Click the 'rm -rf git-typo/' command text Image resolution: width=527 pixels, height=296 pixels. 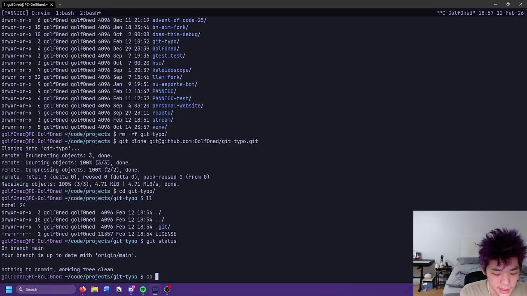143,134
